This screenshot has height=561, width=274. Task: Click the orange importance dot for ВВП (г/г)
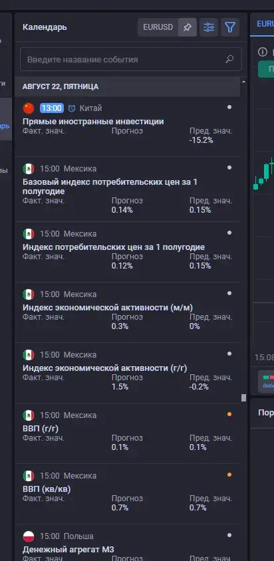pos(229,414)
